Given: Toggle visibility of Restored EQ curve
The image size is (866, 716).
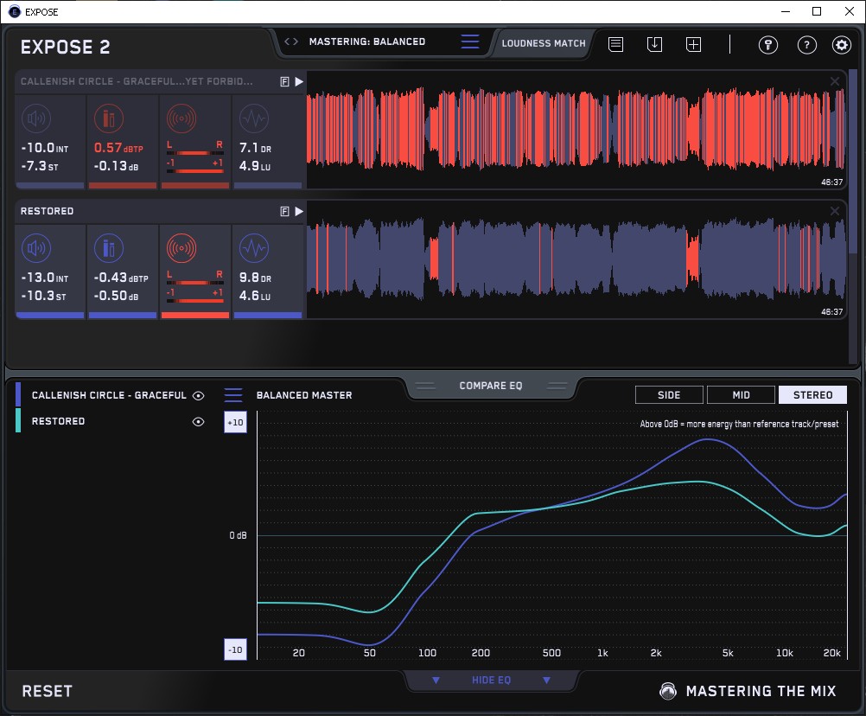Looking at the screenshot, I should (x=199, y=422).
